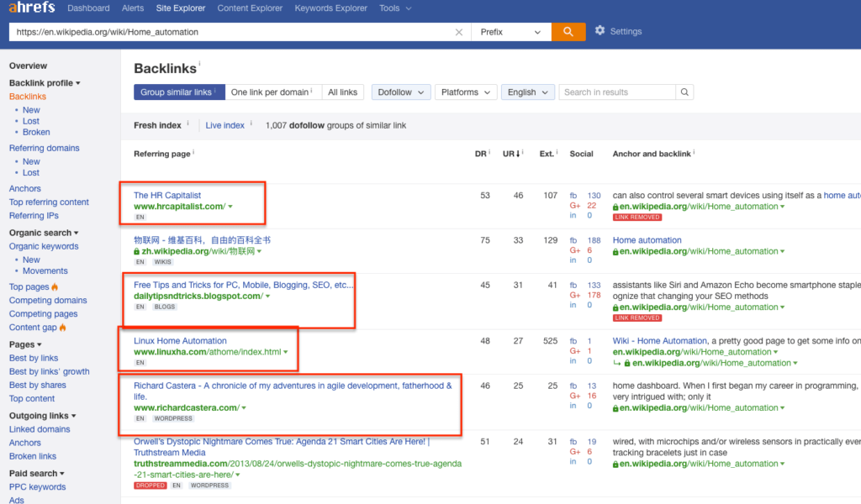Image resolution: width=861 pixels, height=504 pixels.
Task: Click fb social count in HR Capitalist row
Action: click(x=594, y=196)
